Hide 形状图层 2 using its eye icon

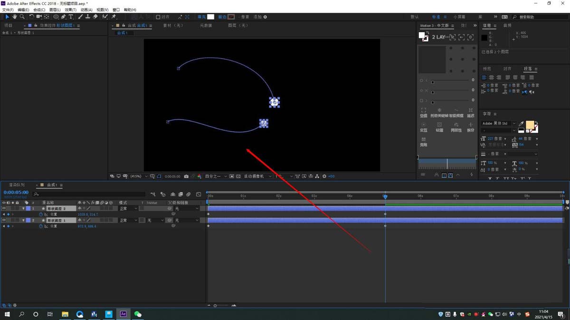pos(4,209)
